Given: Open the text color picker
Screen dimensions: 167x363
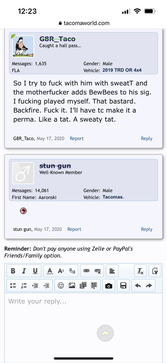Looking at the screenshot, I should (50, 271).
